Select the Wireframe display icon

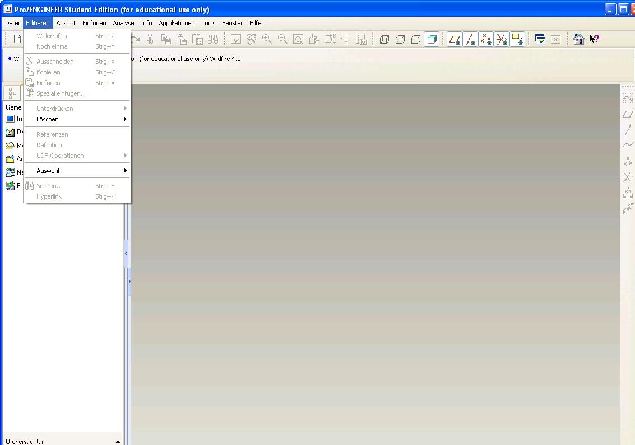[384, 39]
